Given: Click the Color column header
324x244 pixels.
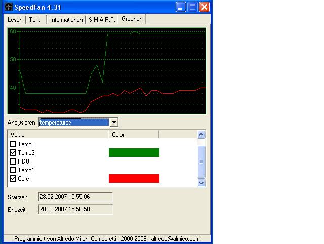Looking at the screenshot, I should tap(134, 135).
